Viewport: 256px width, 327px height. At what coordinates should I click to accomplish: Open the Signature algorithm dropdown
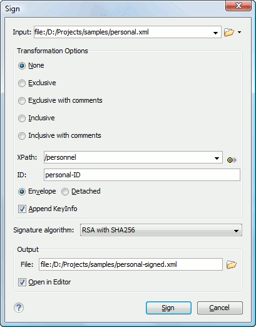point(161,230)
